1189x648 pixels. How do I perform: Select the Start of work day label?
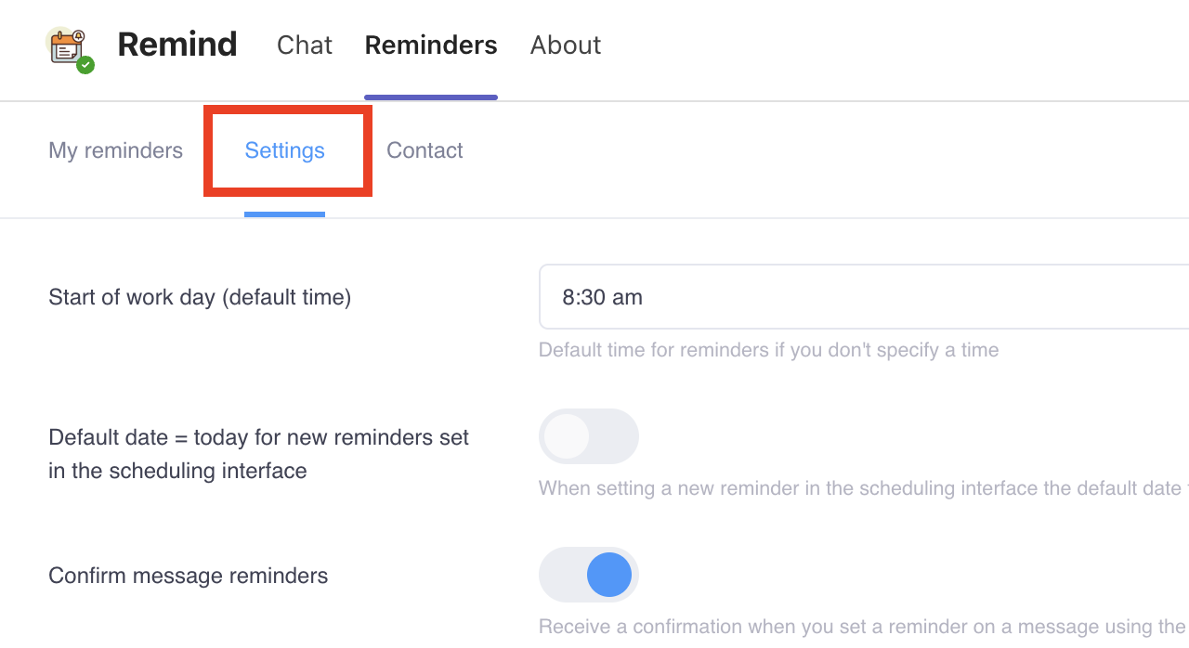pos(200,297)
